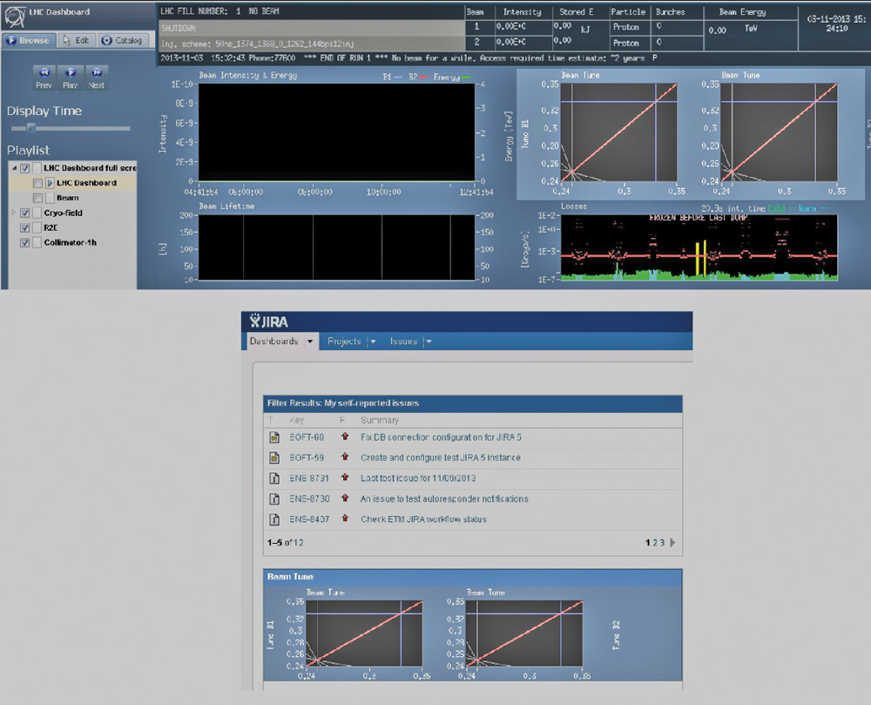The width and height of the screenshot is (871, 705).
Task: Expand the Cryo-field tree item
Action: coord(12,213)
